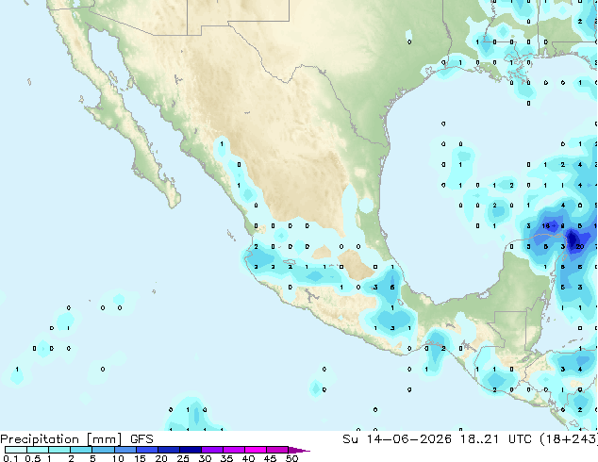Click the 'Precipitation [mm] GFS' title text

(x=76, y=439)
